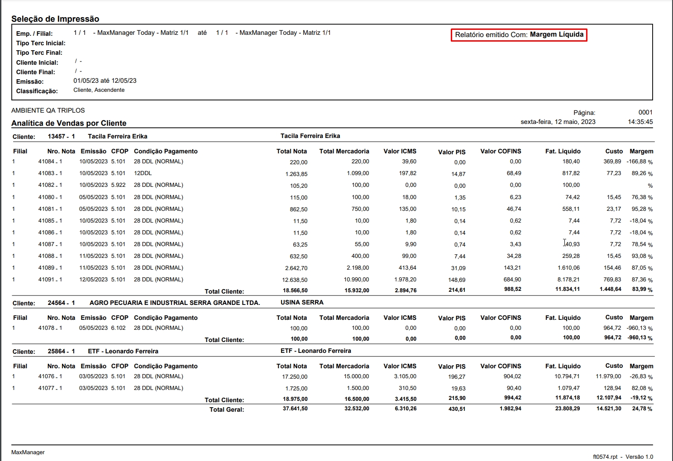
Task: Click payment condition '12DDL'
Action: point(143,173)
